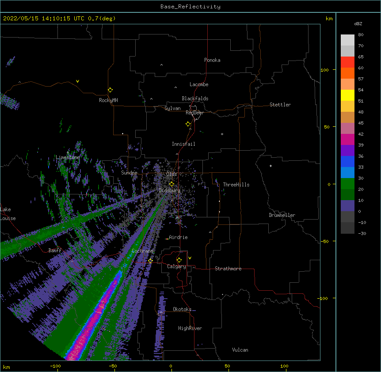This screenshot has height=372, width=381.
Task: Click the km unit label at bottom left
Action: pyautogui.click(x=7, y=367)
